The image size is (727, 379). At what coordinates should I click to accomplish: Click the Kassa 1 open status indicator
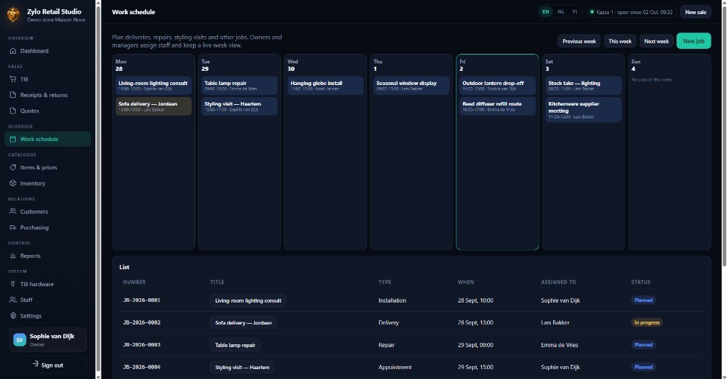[630, 12]
